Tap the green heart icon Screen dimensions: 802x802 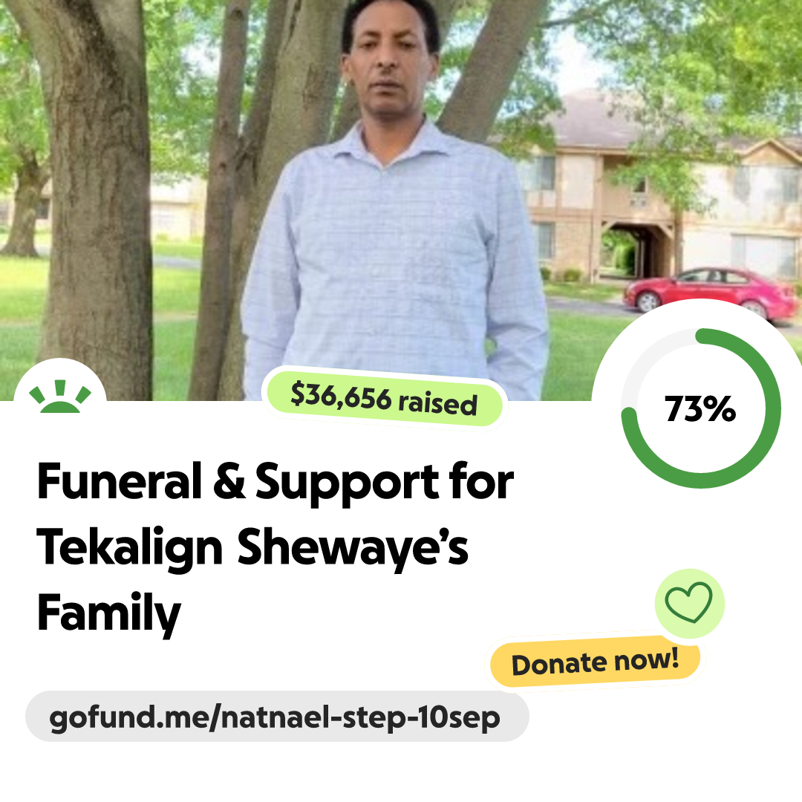[x=688, y=602]
